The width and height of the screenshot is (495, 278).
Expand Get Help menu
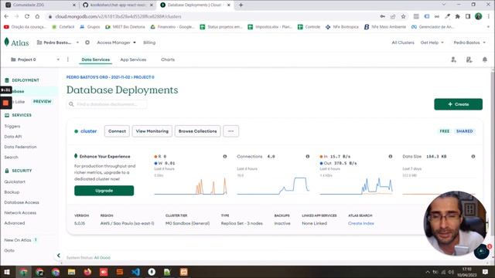[432, 42]
